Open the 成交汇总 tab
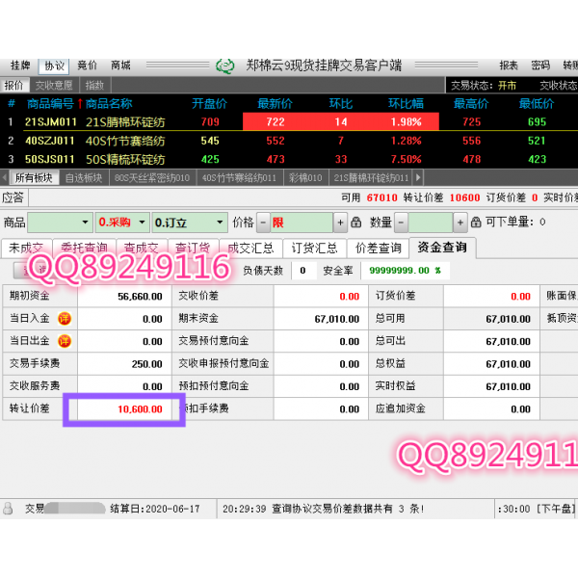Viewport: 578px width, 578px height. pos(250,249)
